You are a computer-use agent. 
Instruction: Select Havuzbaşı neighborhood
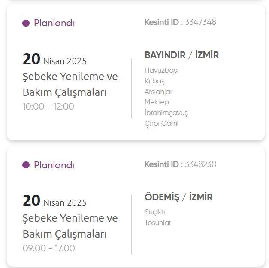(161, 71)
